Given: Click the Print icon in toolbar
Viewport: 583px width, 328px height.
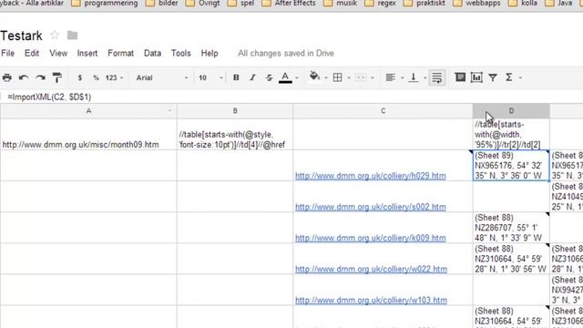Looking at the screenshot, I should pyautogui.click(x=7, y=77).
